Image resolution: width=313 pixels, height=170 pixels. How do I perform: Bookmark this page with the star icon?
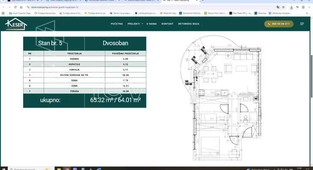pos(283,7)
